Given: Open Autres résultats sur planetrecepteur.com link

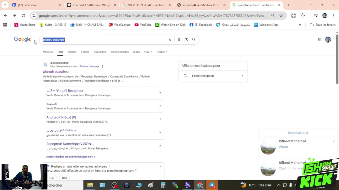Looking at the screenshot, I should point(70,157).
